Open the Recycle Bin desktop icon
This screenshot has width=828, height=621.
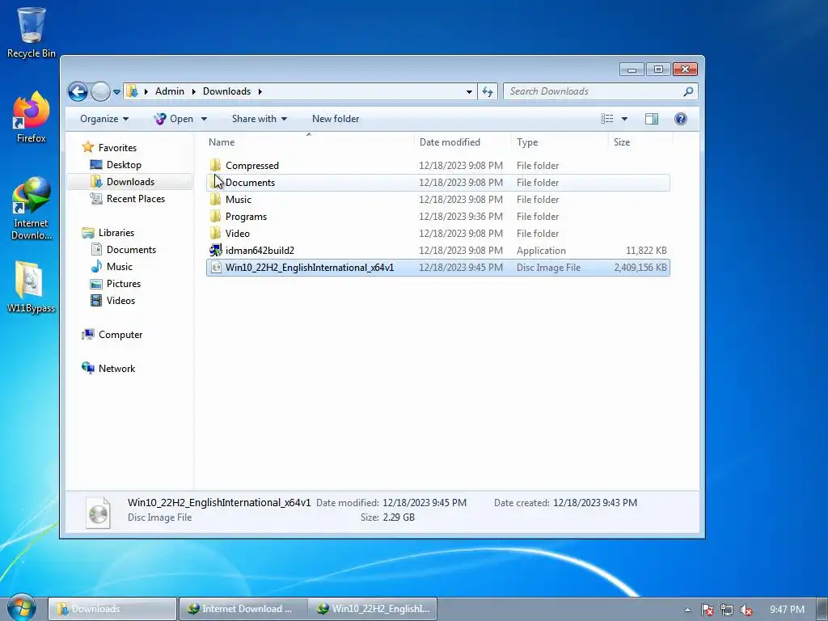pyautogui.click(x=32, y=32)
